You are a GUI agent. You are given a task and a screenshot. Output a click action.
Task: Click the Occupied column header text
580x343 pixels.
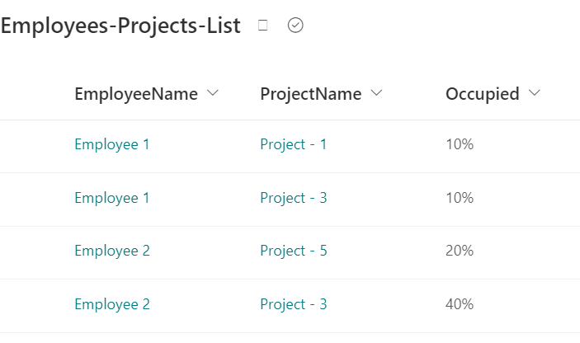483,94
